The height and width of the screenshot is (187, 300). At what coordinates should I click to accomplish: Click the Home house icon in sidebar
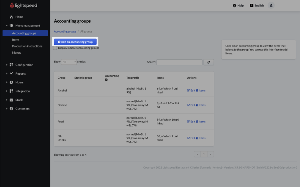click(11, 17)
